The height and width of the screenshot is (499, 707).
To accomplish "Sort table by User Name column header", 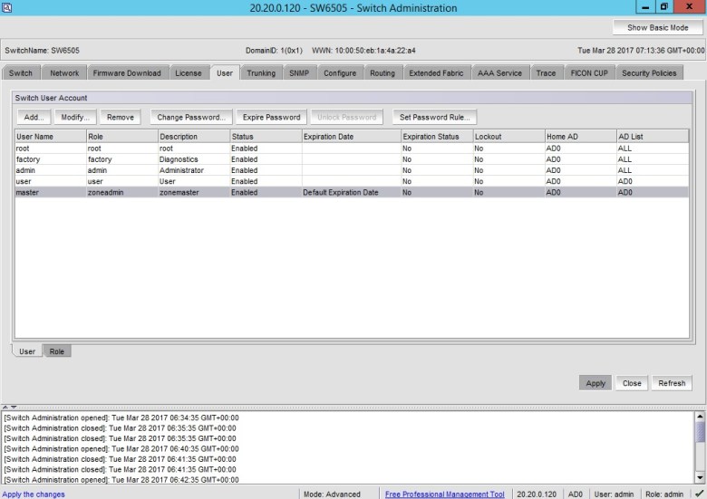I will click(50, 137).
